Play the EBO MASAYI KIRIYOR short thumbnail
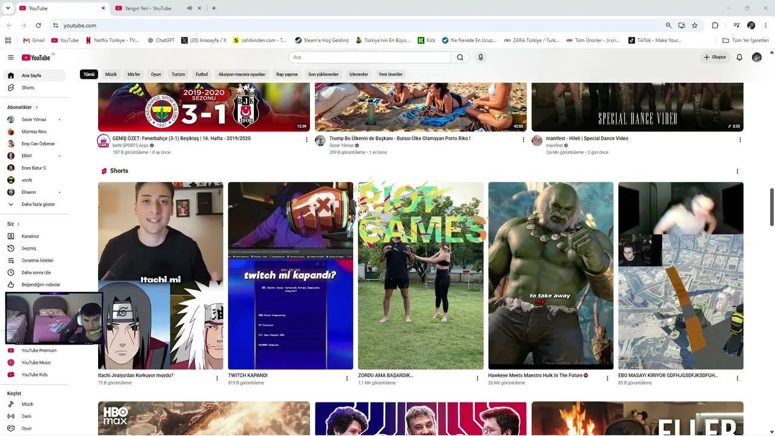The width and height of the screenshot is (775, 436). tap(681, 276)
